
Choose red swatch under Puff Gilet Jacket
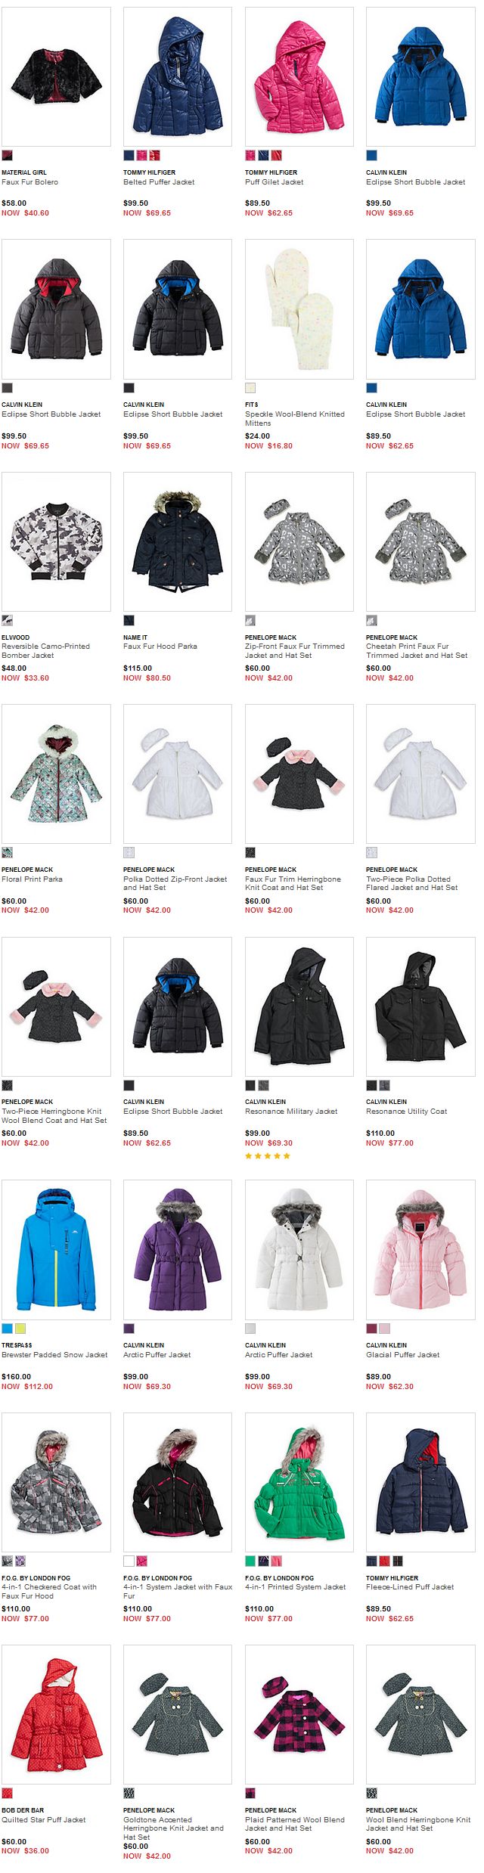(x=277, y=156)
